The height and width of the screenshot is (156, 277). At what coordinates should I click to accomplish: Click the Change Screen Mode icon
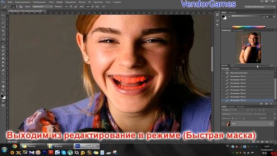click(x=3, y=105)
